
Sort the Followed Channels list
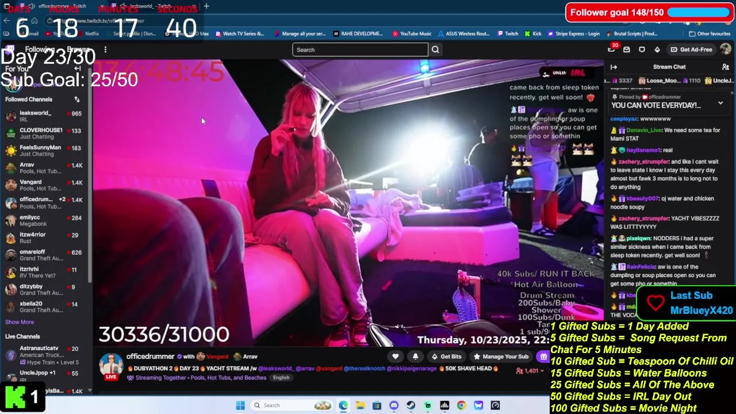tap(77, 99)
